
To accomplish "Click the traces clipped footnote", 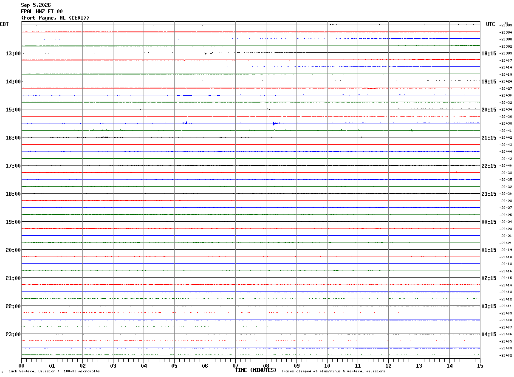I will (333, 371).
